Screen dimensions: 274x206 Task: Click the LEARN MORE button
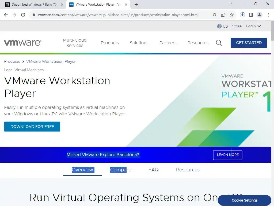pyautogui.click(x=228, y=155)
